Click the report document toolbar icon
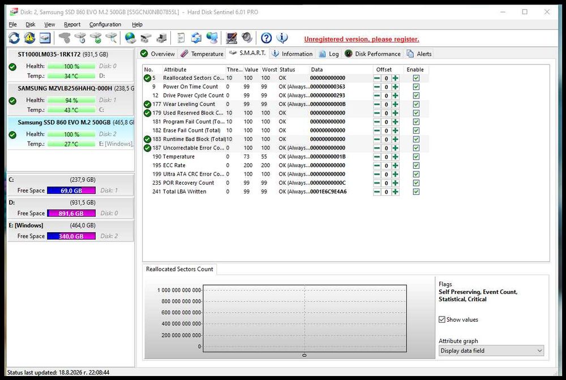The image size is (566, 380). pyautogui.click(x=181, y=38)
